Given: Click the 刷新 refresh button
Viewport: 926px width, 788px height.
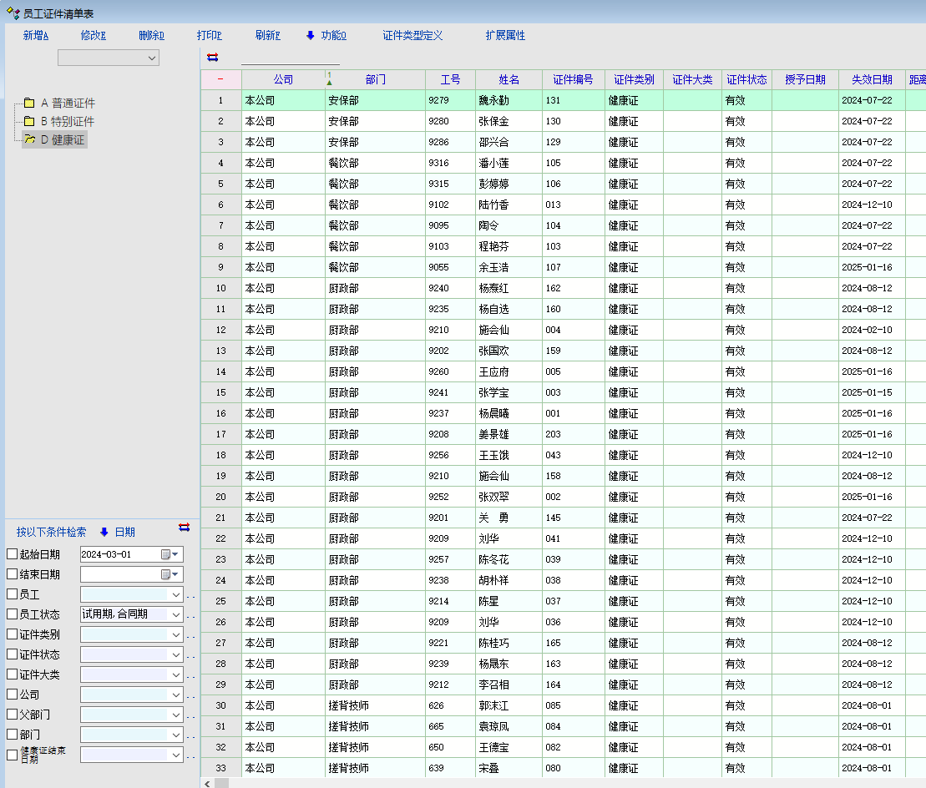Looking at the screenshot, I should point(267,35).
